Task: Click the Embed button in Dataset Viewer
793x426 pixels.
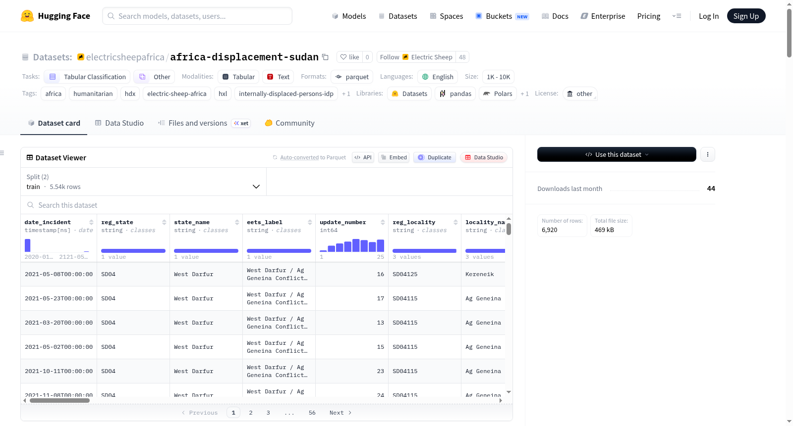Action: click(x=394, y=157)
